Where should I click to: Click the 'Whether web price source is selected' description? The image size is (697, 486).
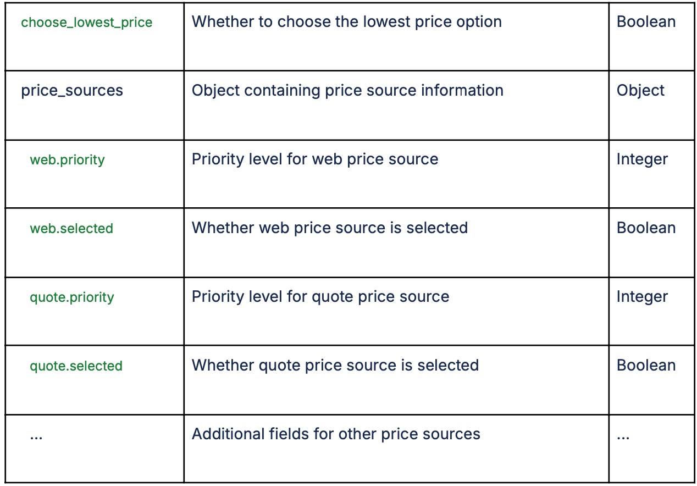point(330,228)
